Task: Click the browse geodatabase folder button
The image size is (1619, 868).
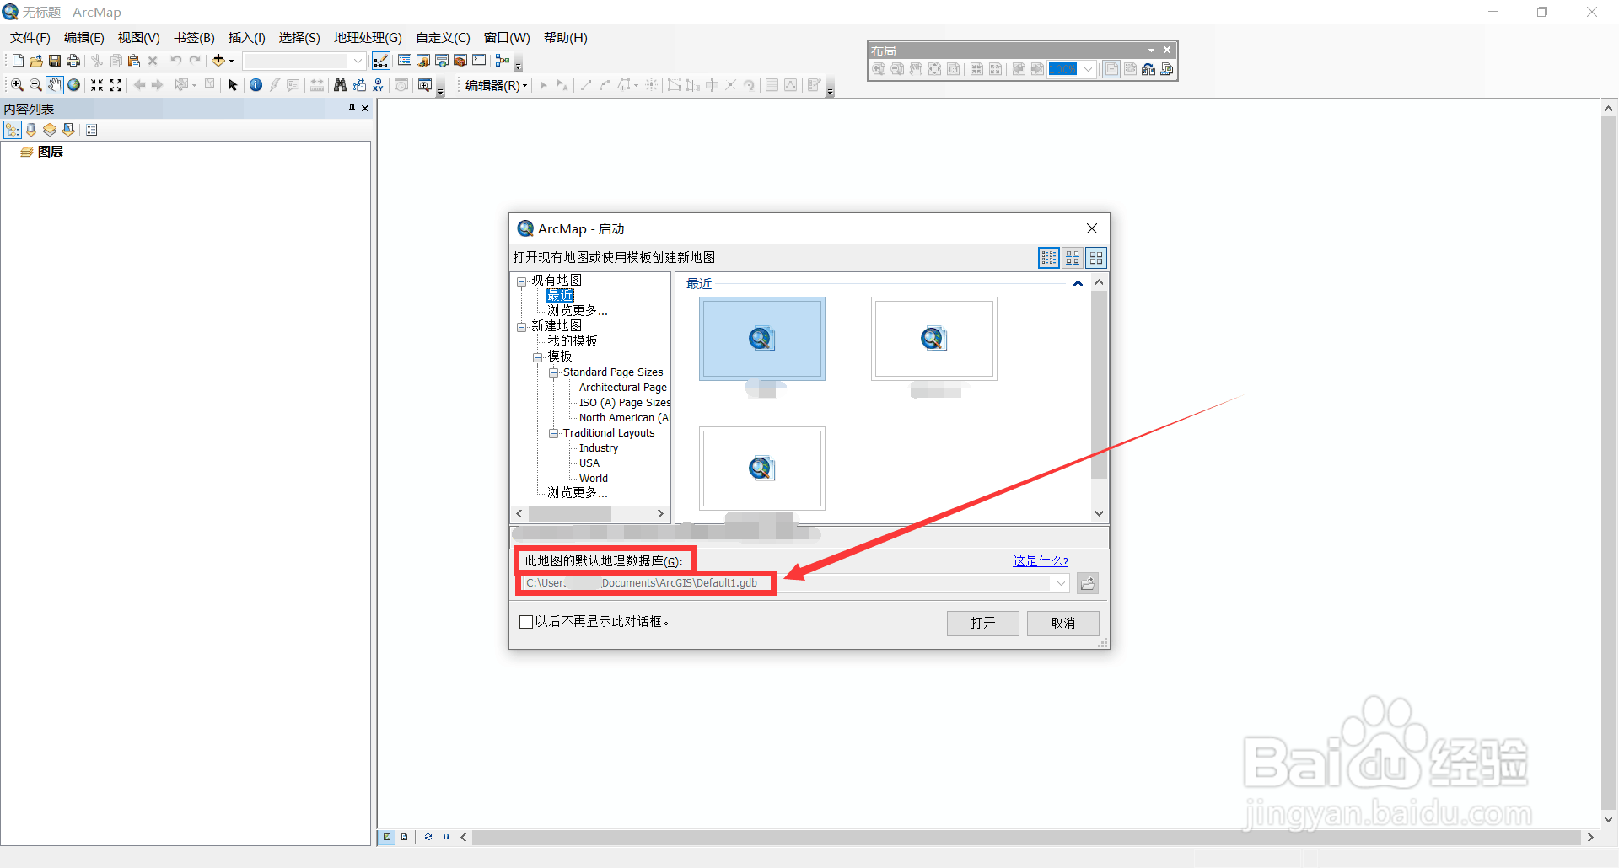Action: [1088, 583]
